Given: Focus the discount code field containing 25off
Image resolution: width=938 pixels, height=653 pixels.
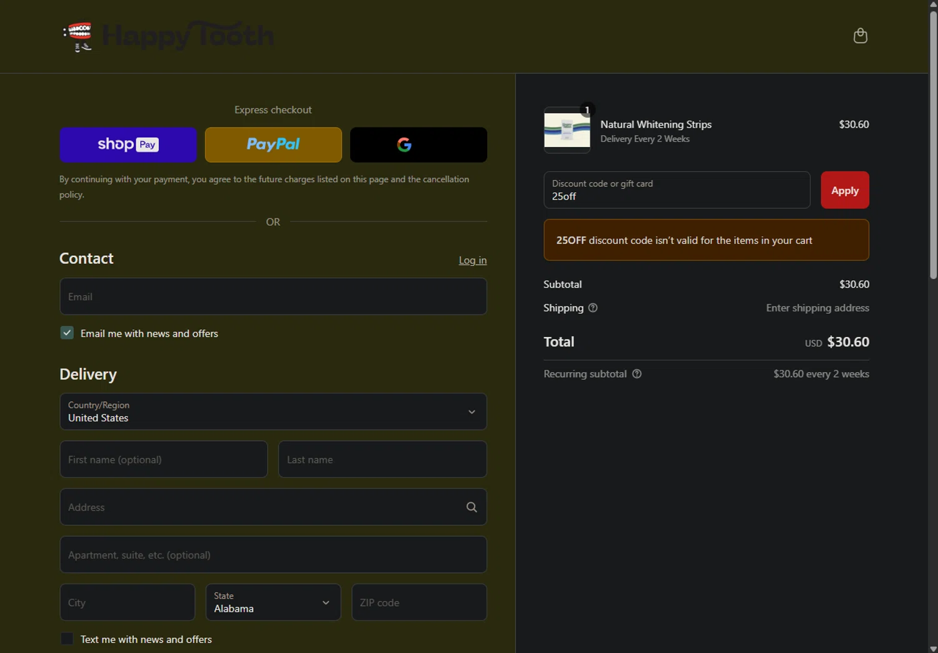Looking at the screenshot, I should (x=677, y=190).
